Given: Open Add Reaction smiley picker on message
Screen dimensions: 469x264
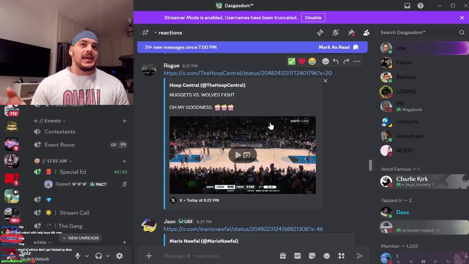Looking at the screenshot, I should [325, 61].
